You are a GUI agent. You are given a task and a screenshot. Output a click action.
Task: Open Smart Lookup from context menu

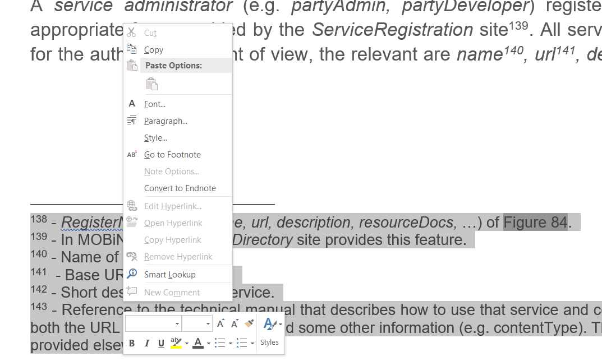click(169, 275)
